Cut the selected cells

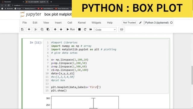(36, 29)
